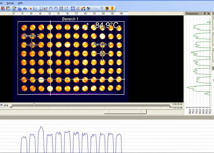Click the horizontal scrollbar thumb below timeline
This screenshot has width=214, height=153.
[x=125, y=112]
